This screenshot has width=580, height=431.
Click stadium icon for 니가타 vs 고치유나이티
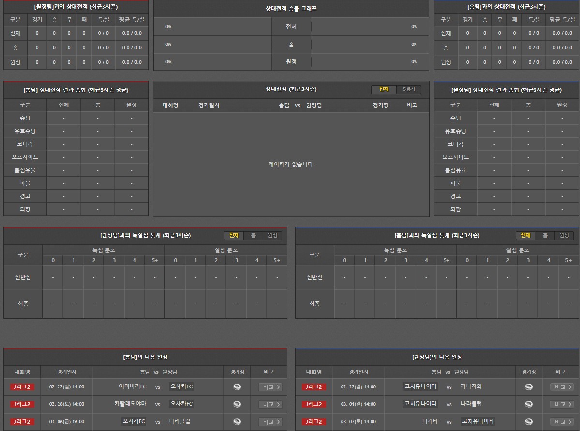click(x=529, y=422)
